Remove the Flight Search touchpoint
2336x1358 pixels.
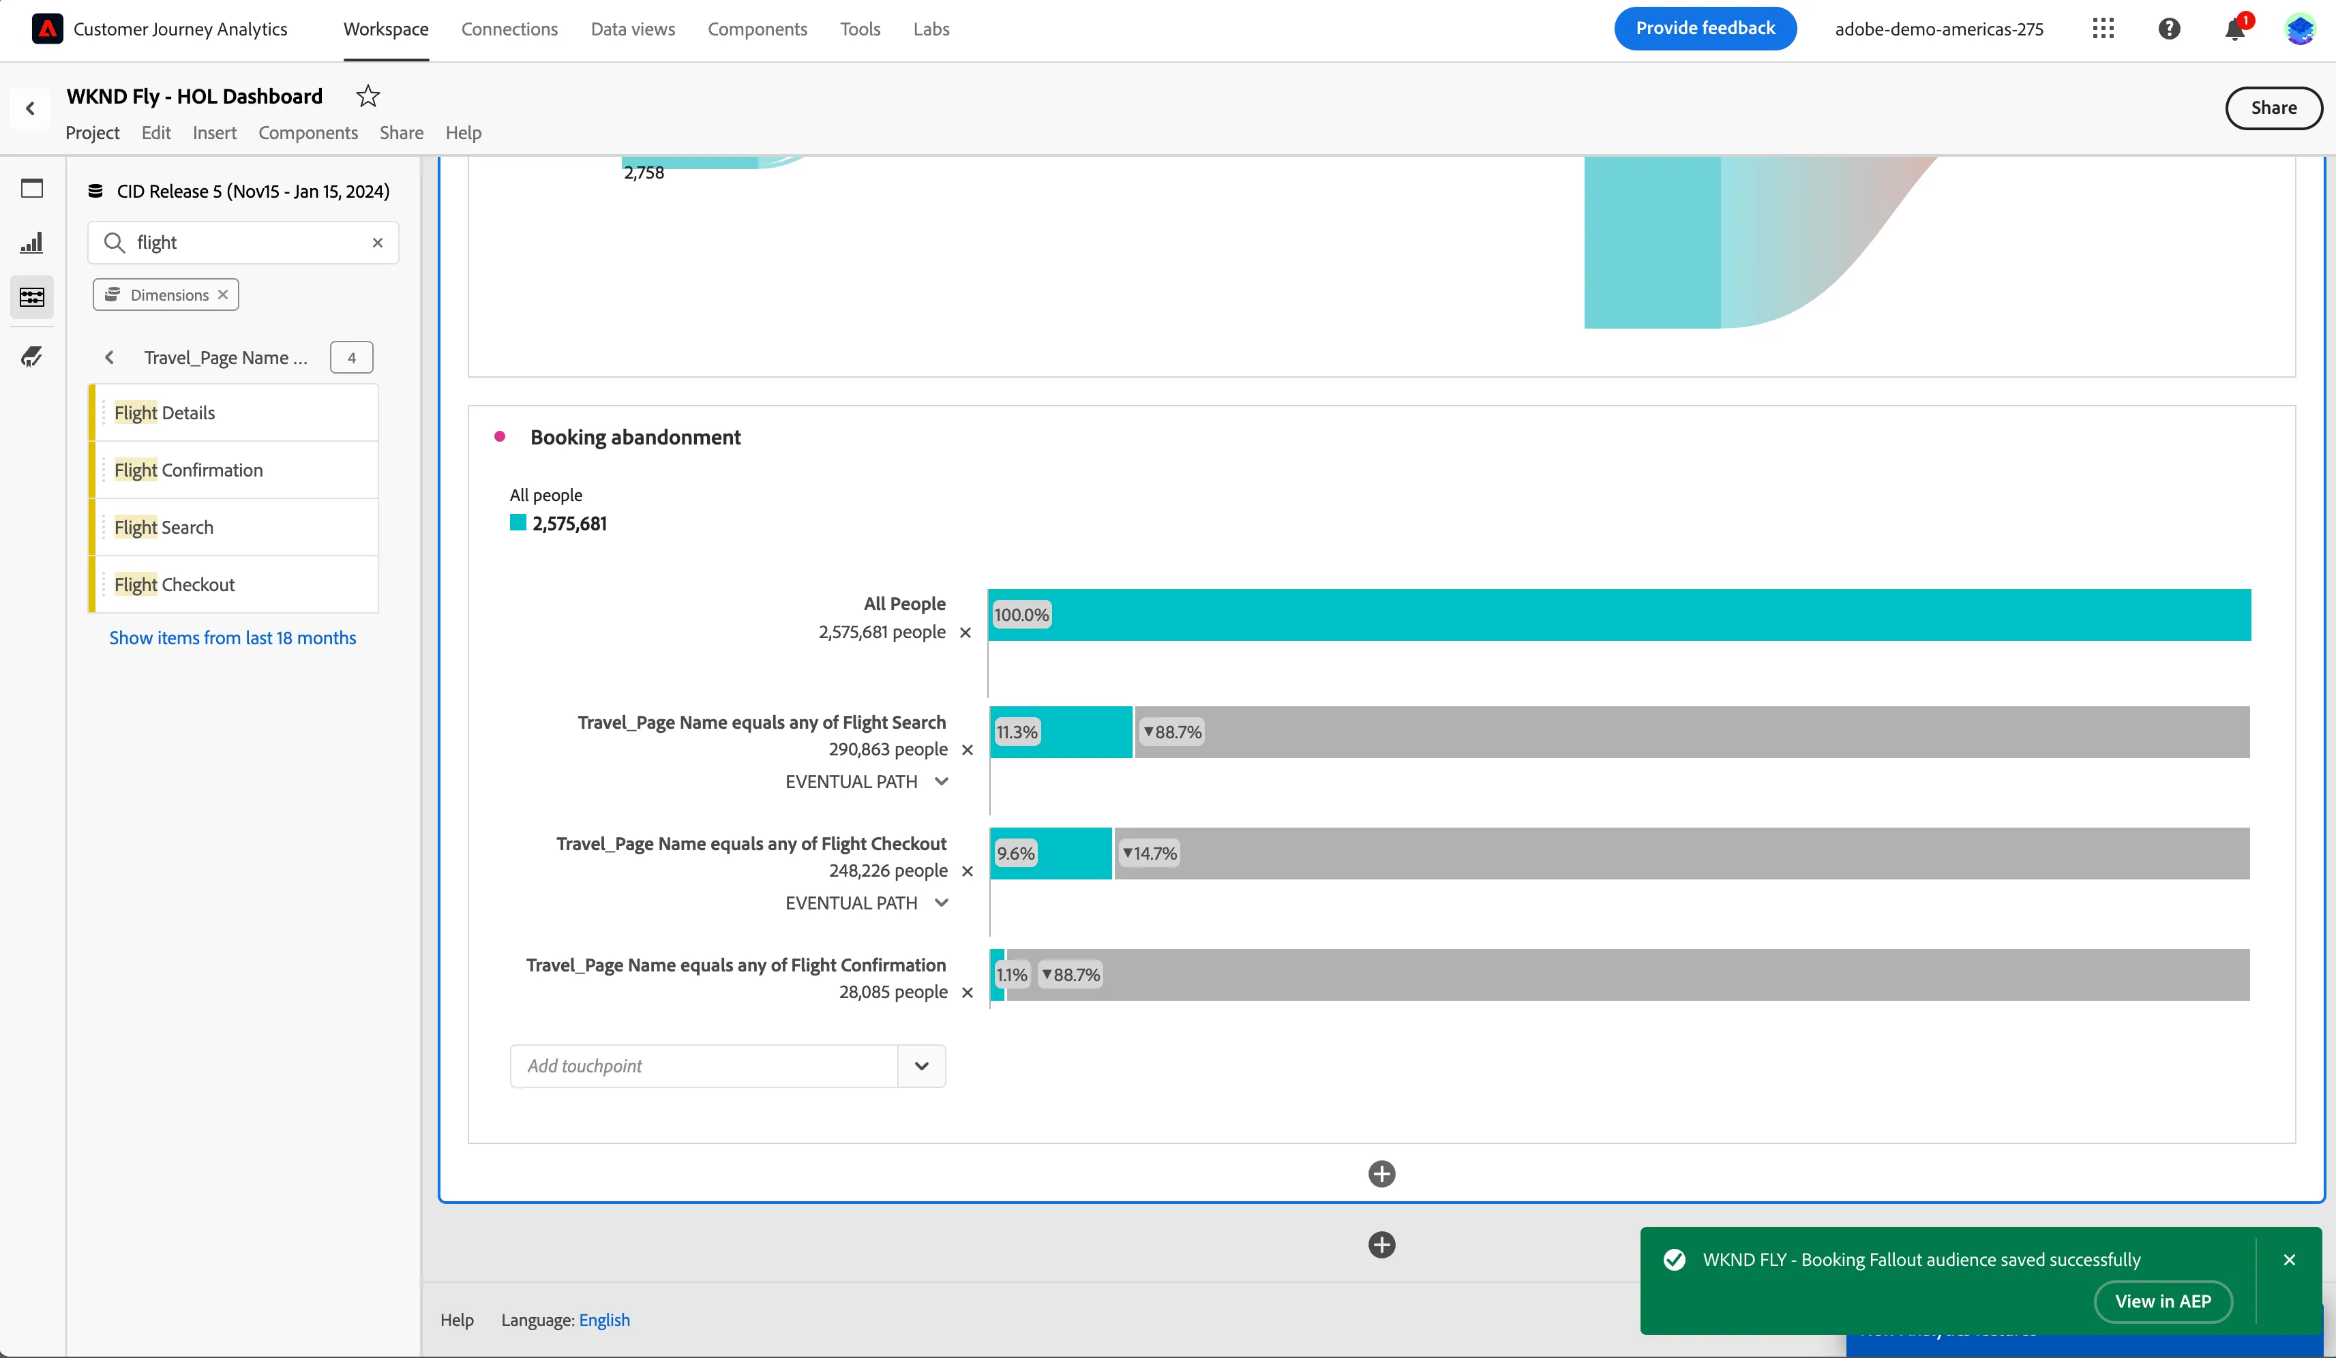[967, 750]
